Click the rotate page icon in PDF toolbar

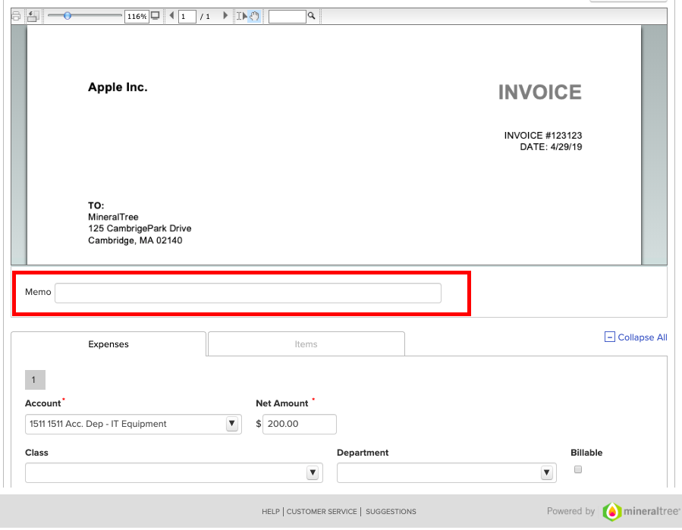[33, 17]
